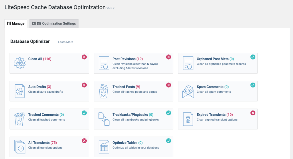The width and height of the screenshot is (293, 159).
Task: Click the Trackbacks/Pingbacks (0) title
Action: (x=133, y=115)
